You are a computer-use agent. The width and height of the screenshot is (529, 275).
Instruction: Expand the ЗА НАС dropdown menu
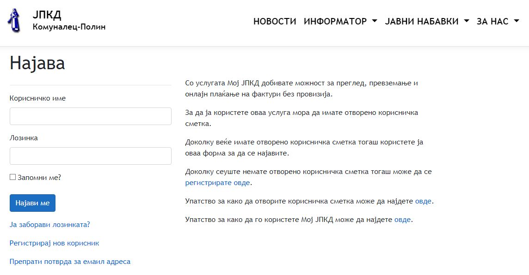(x=498, y=21)
